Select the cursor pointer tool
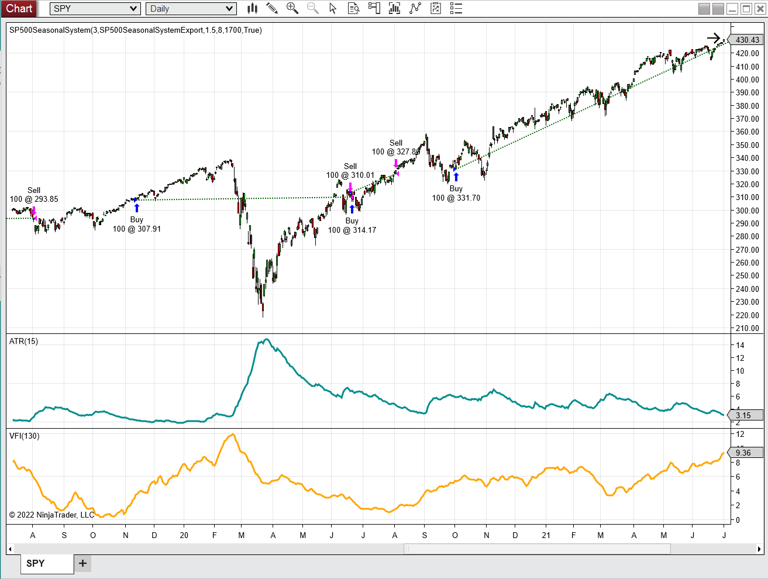The width and height of the screenshot is (768, 579). (x=333, y=8)
